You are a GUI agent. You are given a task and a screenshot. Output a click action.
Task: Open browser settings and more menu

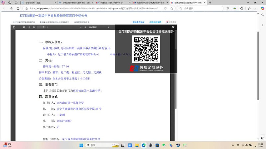click(x=256, y=8)
